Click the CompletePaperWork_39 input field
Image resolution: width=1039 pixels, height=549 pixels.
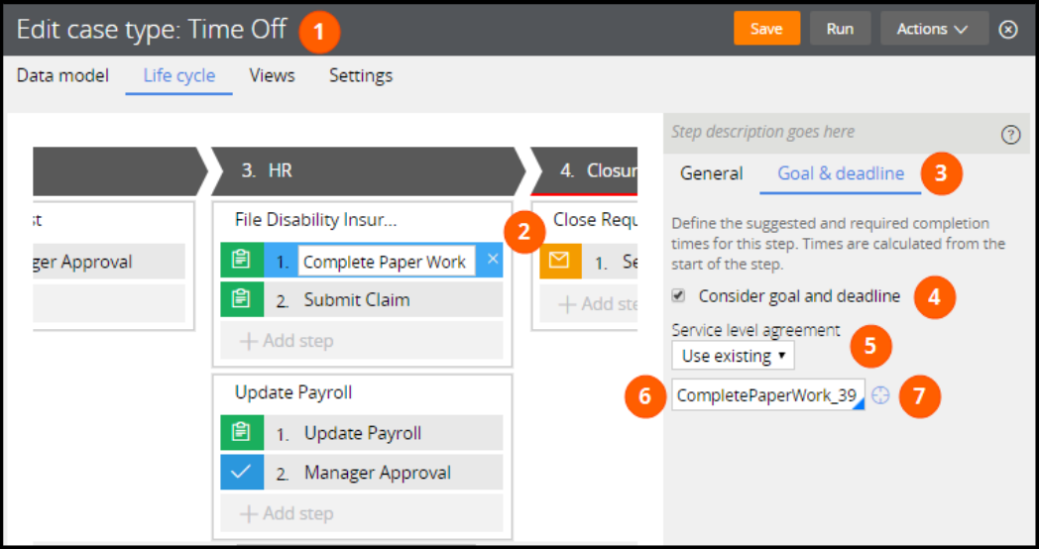pyautogui.click(x=765, y=396)
